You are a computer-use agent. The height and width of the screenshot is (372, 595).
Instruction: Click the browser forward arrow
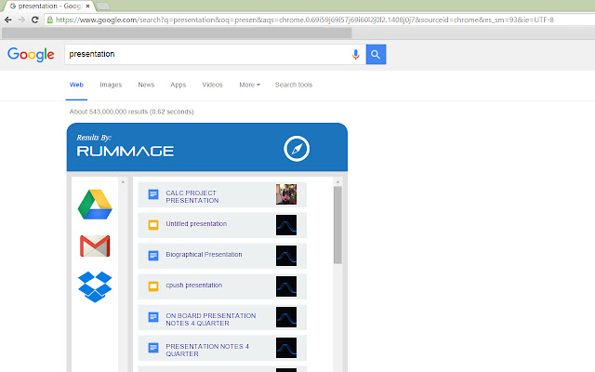(x=21, y=20)
